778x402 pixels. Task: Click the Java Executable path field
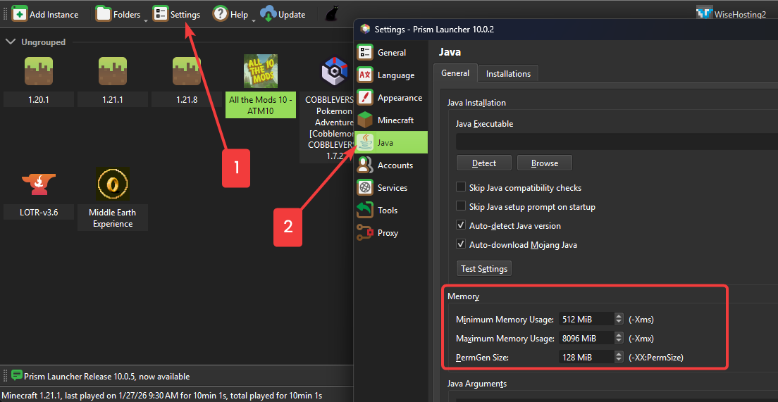click(x=617, y=142)
